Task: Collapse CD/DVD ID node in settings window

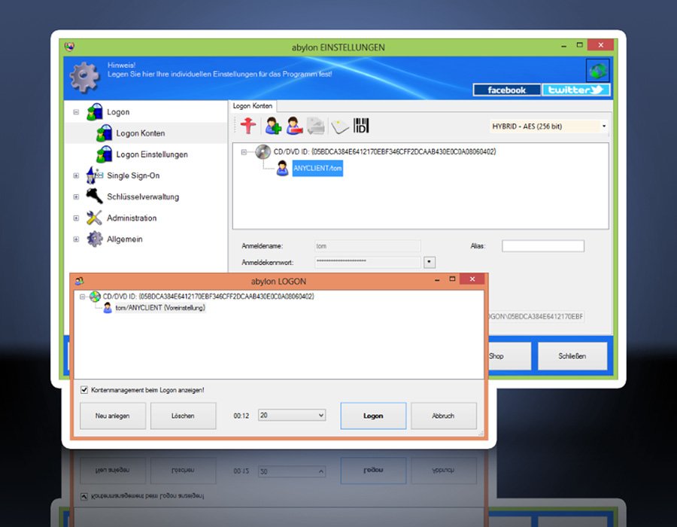Action: point(244,152)
